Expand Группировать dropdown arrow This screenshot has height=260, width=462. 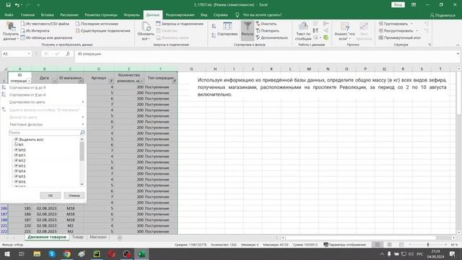tap(412, 24)
